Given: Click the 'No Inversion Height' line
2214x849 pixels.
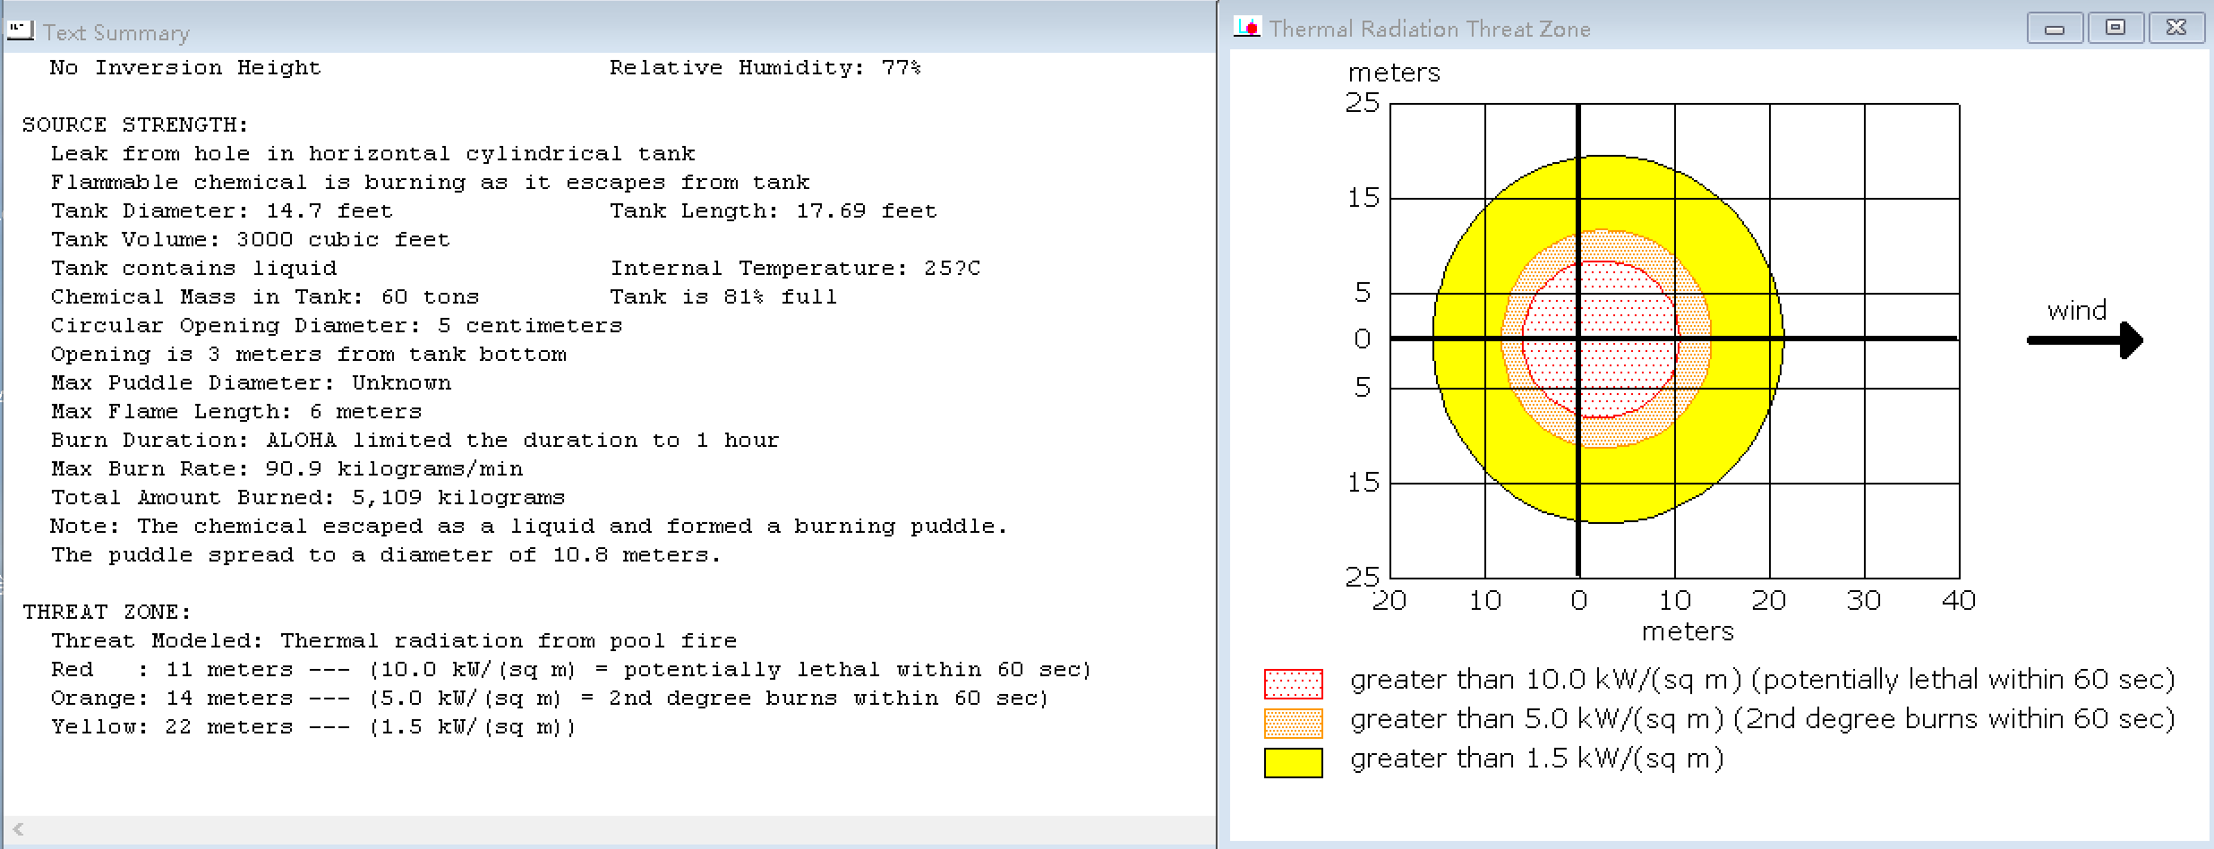Looking at the screenshot, I should point(185,67).
